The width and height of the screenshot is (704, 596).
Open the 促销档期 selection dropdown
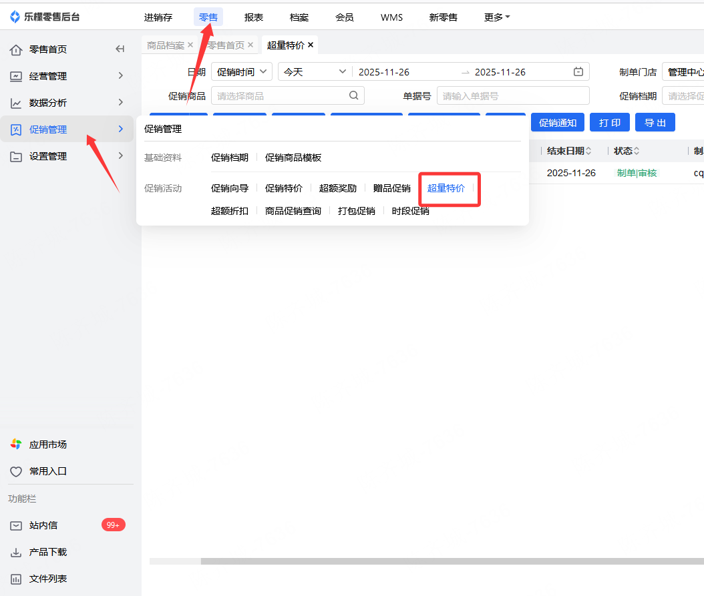683,95
